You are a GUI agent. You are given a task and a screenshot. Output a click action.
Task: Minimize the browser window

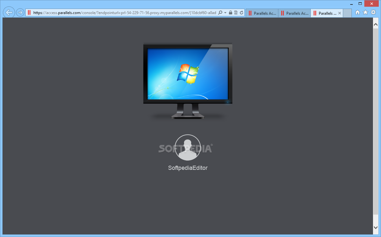tap(351, 4)
